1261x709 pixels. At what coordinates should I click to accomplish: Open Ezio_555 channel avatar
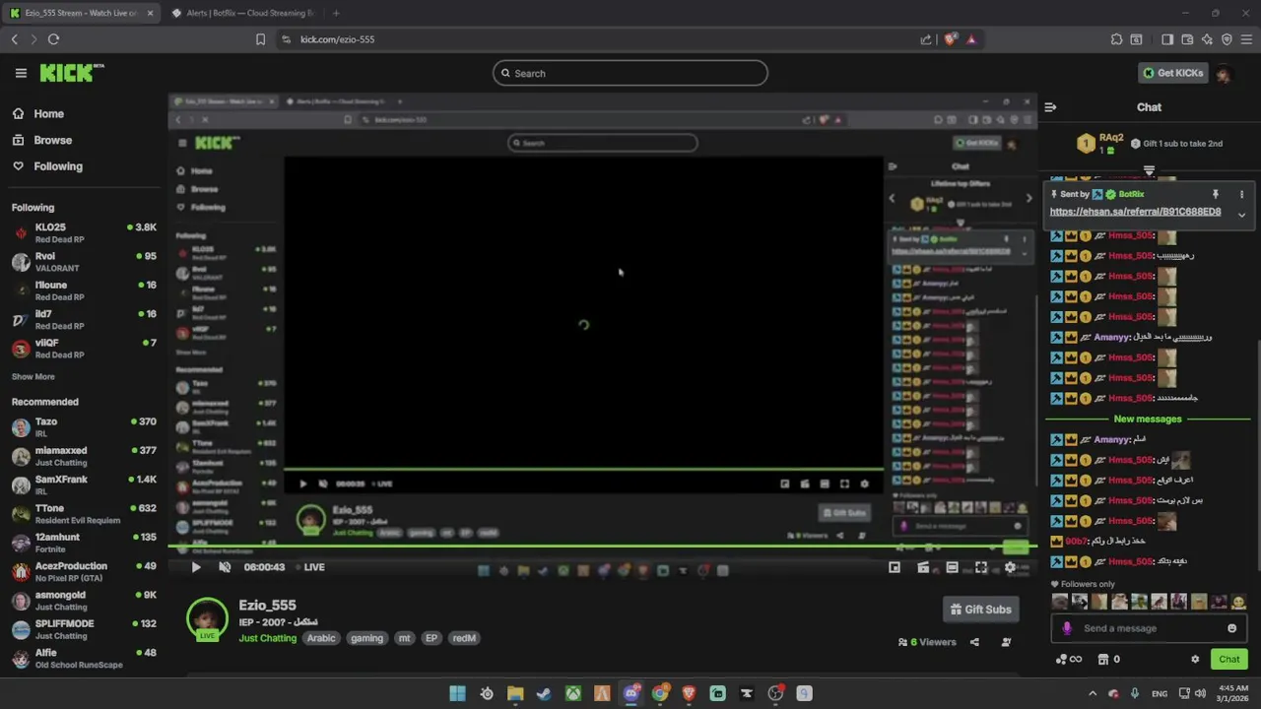[206, 619]
